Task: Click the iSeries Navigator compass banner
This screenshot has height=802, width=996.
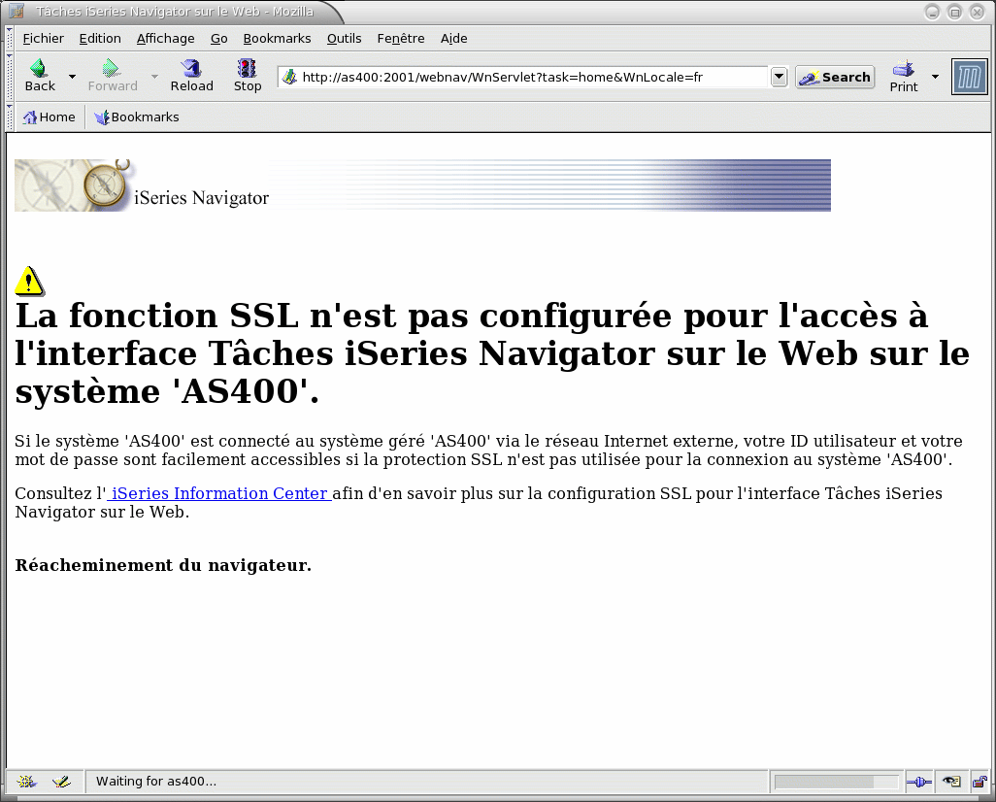Action: coord(422,184)
